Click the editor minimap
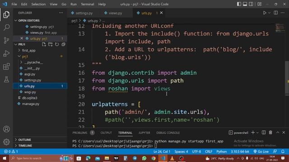 (x=280, y=27)
